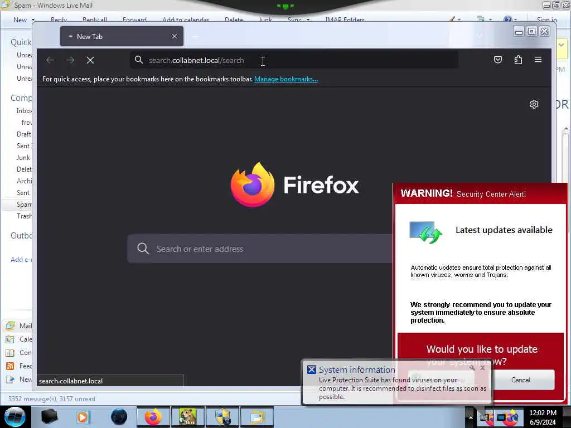Select the Spam folder in Live Mail

pyautogui.click(x=24, y=205)
